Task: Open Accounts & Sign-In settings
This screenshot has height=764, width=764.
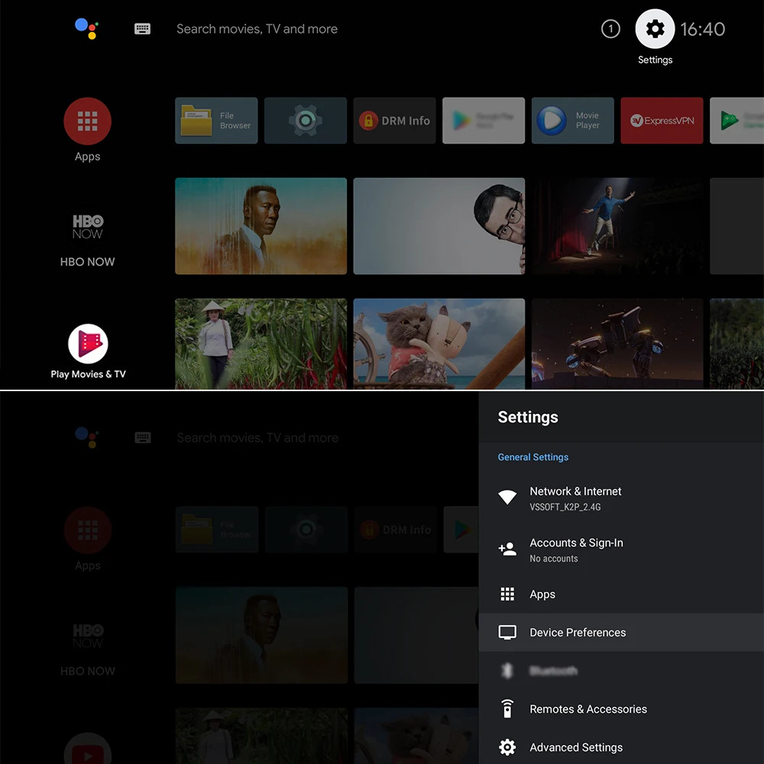Action: [621, 549]
